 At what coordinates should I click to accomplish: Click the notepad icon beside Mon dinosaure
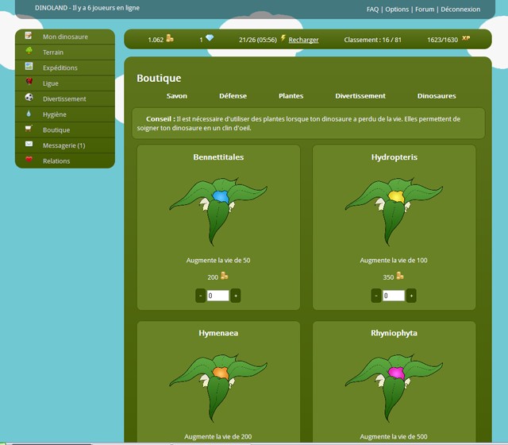point(29,36)
